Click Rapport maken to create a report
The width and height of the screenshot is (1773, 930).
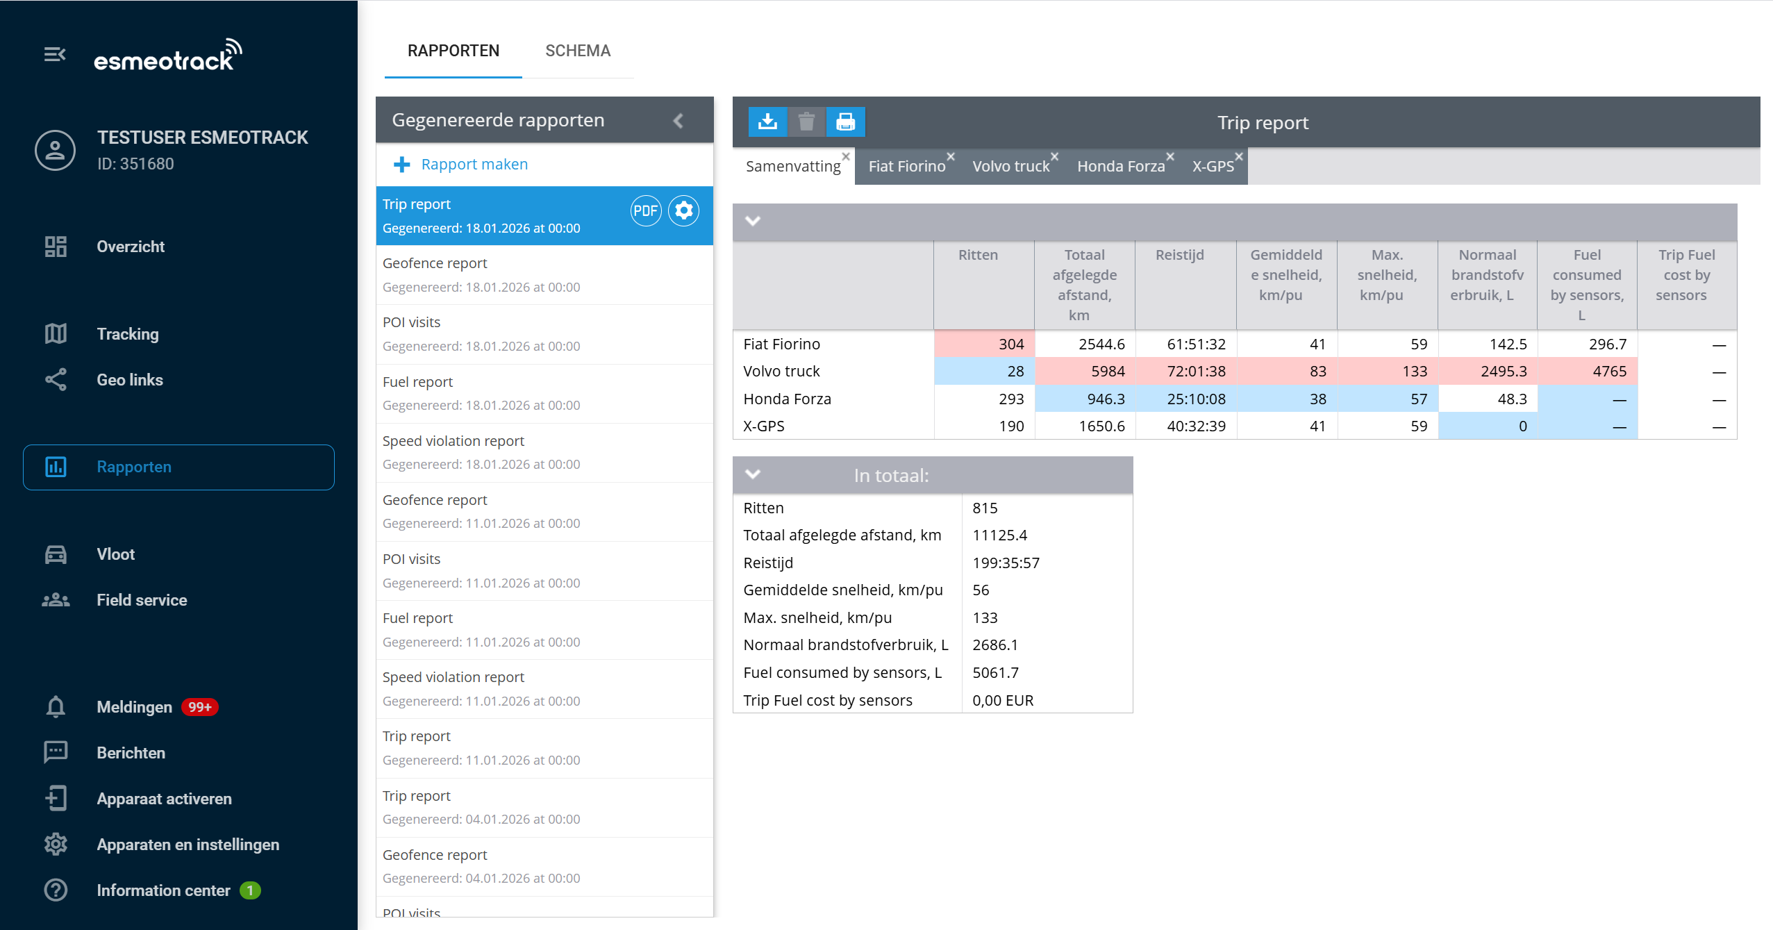point(474,164)
